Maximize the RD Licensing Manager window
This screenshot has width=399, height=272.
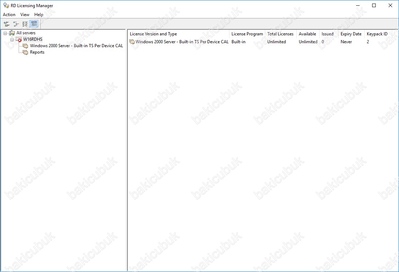coord(374,5)
